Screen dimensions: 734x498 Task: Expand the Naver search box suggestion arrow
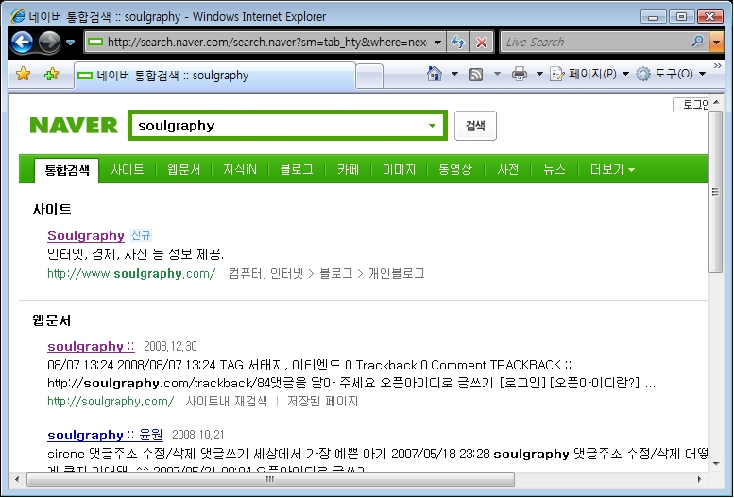pos(432,126)
